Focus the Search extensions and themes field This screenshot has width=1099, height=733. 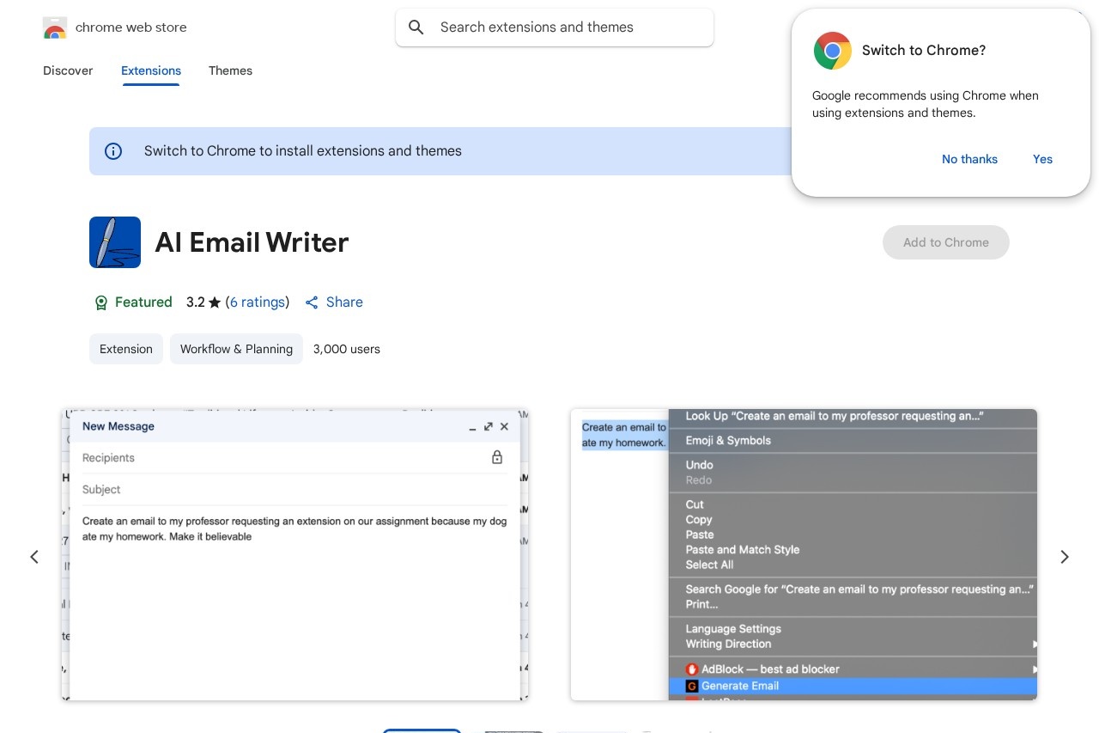click(x=567, y=27)
